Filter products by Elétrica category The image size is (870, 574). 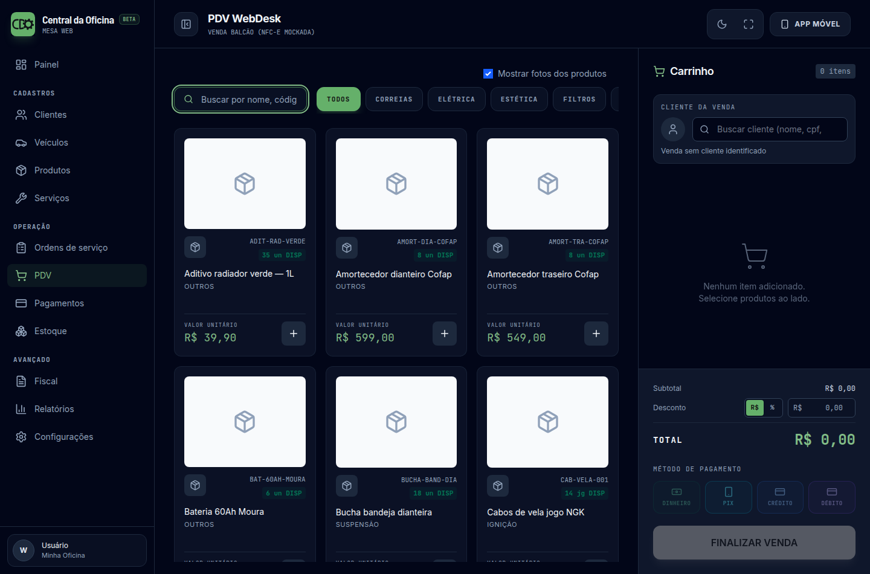(x=457, y=99)
